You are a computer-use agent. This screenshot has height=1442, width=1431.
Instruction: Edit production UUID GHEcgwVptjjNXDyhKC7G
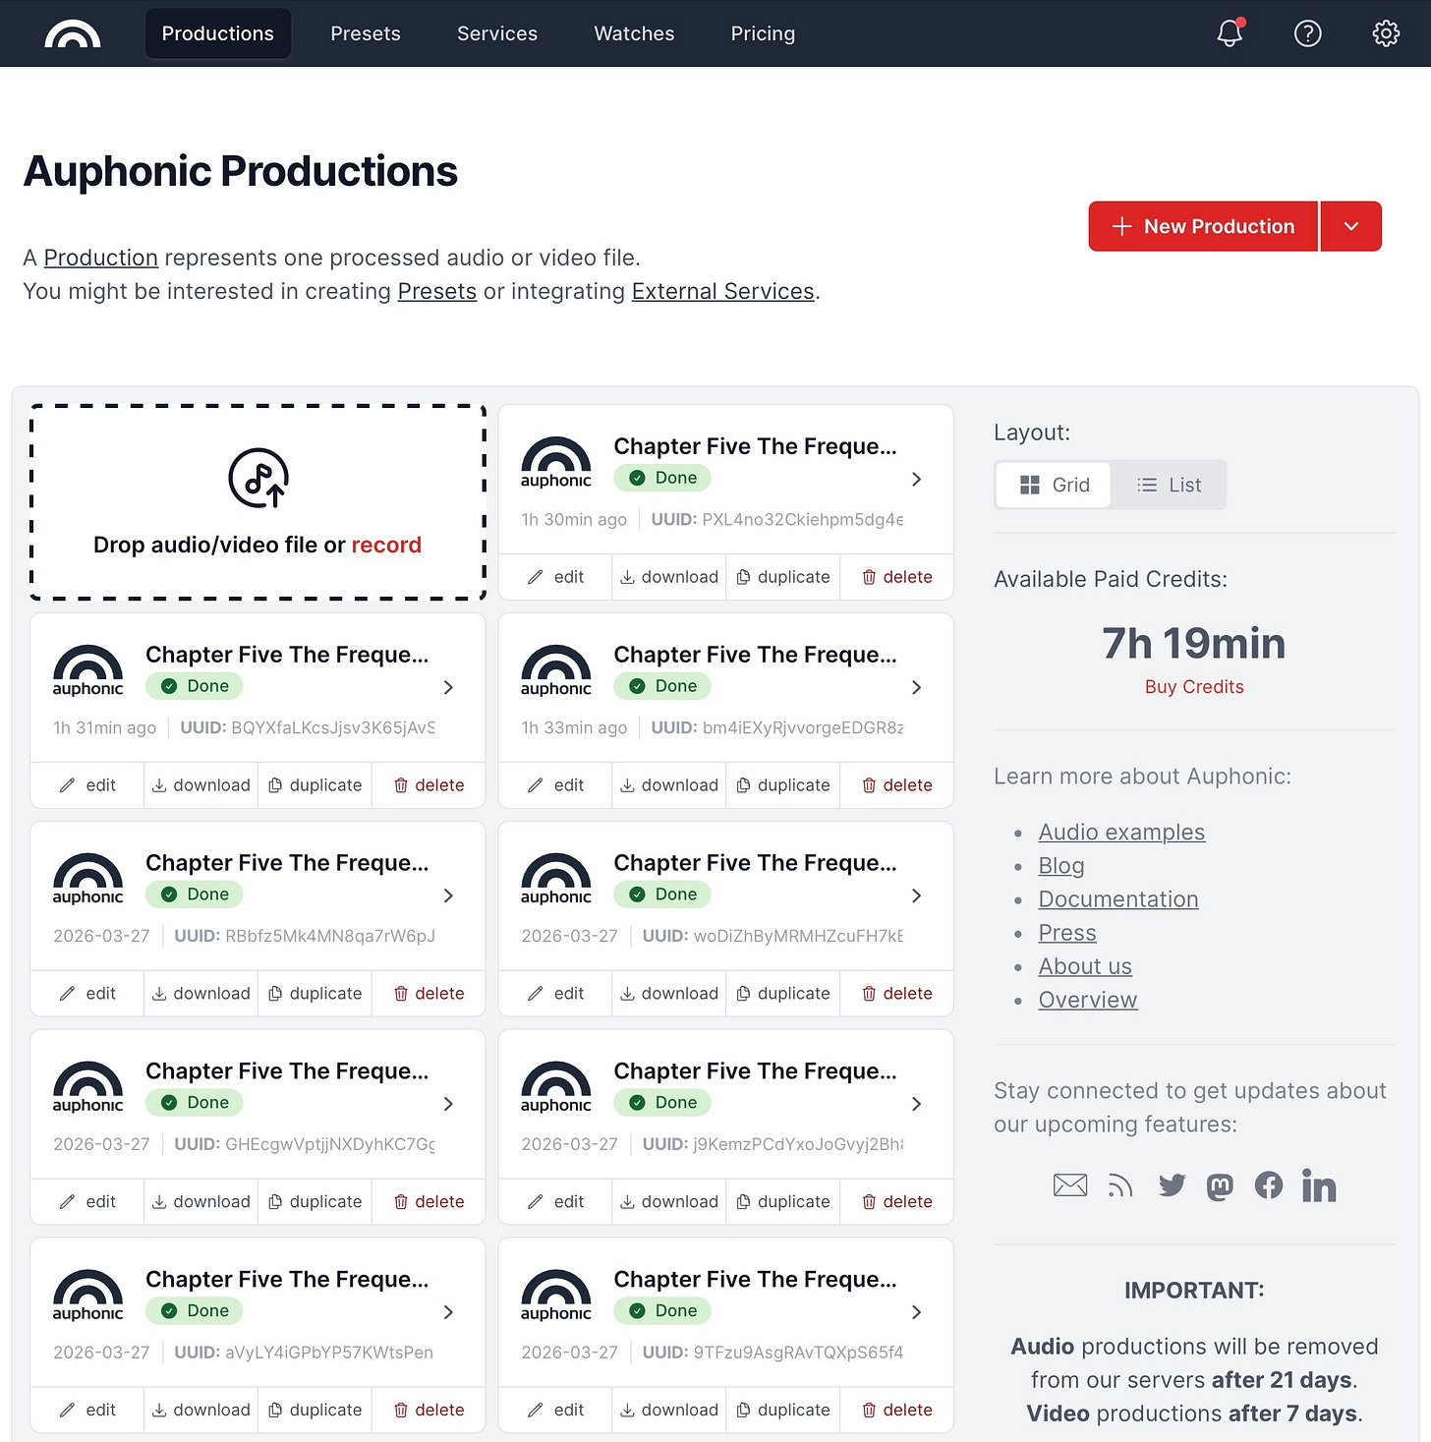[87, 1202]
